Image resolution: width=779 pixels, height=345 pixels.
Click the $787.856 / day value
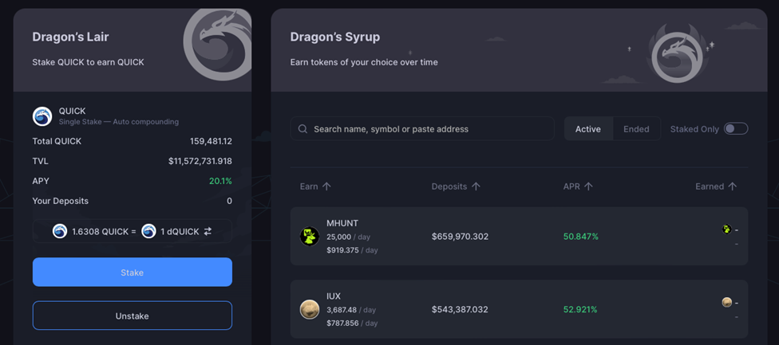click(352, 323)
